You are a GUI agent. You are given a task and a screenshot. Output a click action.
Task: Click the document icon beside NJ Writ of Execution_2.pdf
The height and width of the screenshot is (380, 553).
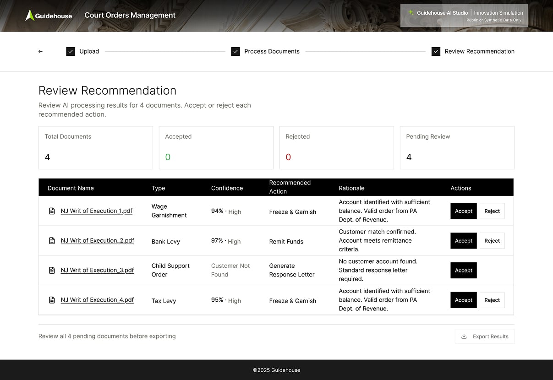click(51, 240)
